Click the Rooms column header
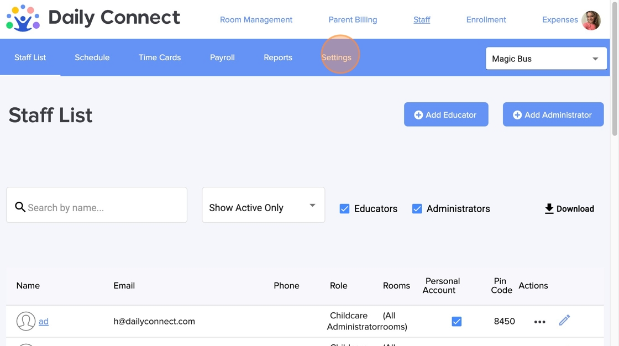Viewport: 619px width, 346px height. (x=396, y=286)
